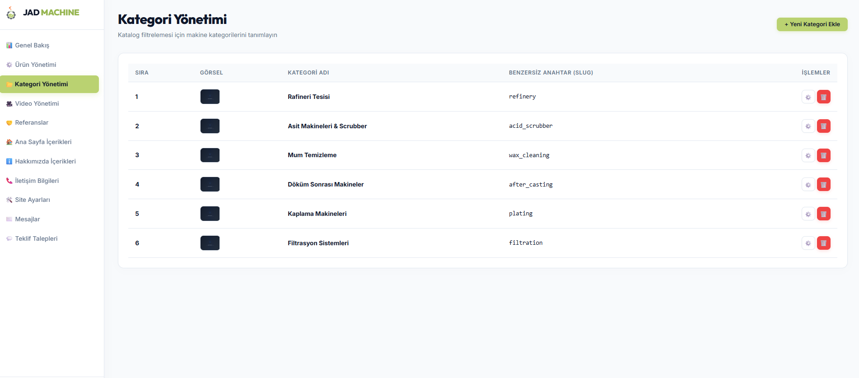Viewport: 859px width, 378px height.
Task: Navigate to Referanslar
Action: 49,123
